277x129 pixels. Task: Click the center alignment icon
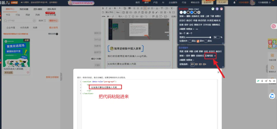(x=138, y=8)
